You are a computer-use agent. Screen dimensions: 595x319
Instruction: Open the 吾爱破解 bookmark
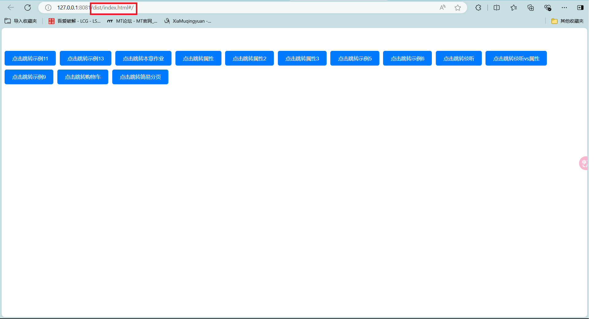tap(75, 21)
